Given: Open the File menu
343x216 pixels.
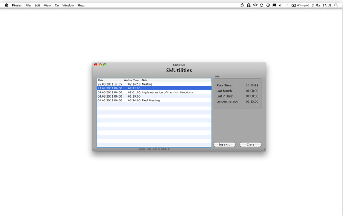Looking at the screenshot, I should pyautogui.click(x=28, y=5).
